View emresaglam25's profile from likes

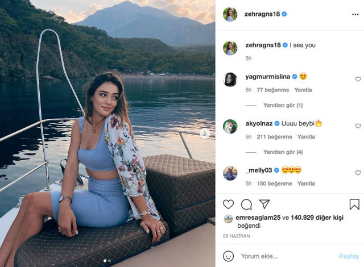[258, 218]
